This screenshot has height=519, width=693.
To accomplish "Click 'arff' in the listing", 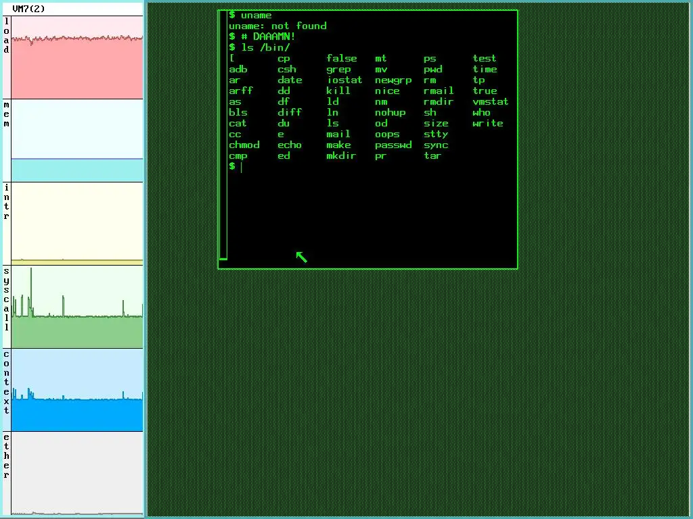I will (241, 91).
